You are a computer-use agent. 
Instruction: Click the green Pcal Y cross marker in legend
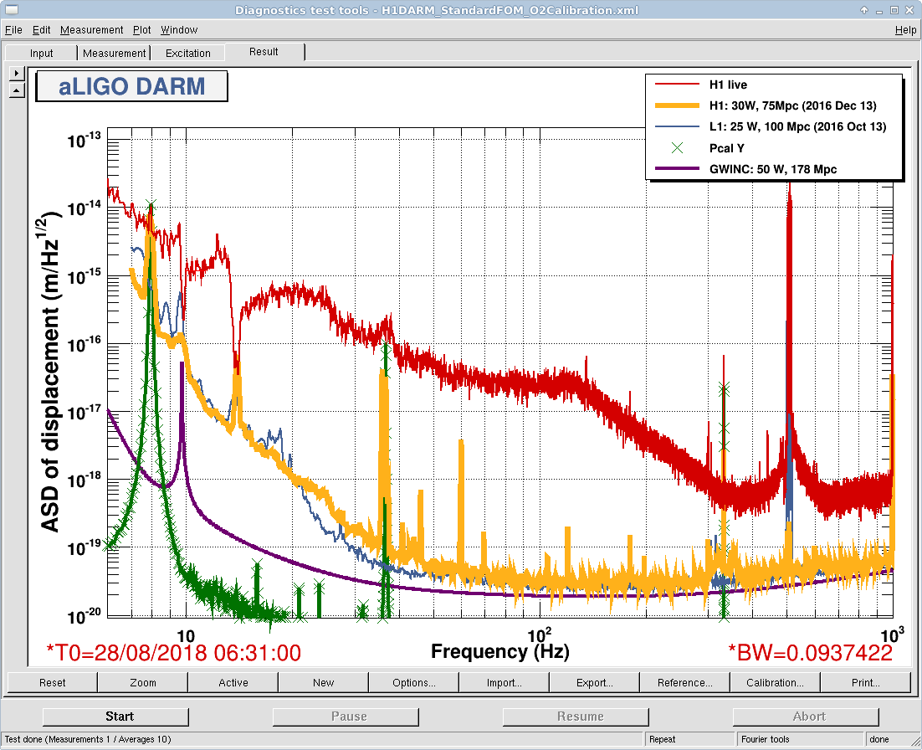678,147
